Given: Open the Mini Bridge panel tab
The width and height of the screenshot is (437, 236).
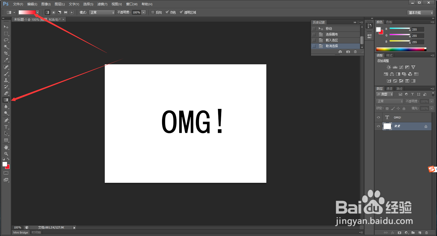Looking at the screenshot, I should 21,232.
